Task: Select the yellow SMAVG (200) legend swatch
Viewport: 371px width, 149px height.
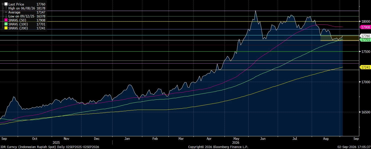Action: [x=6, y=28]
